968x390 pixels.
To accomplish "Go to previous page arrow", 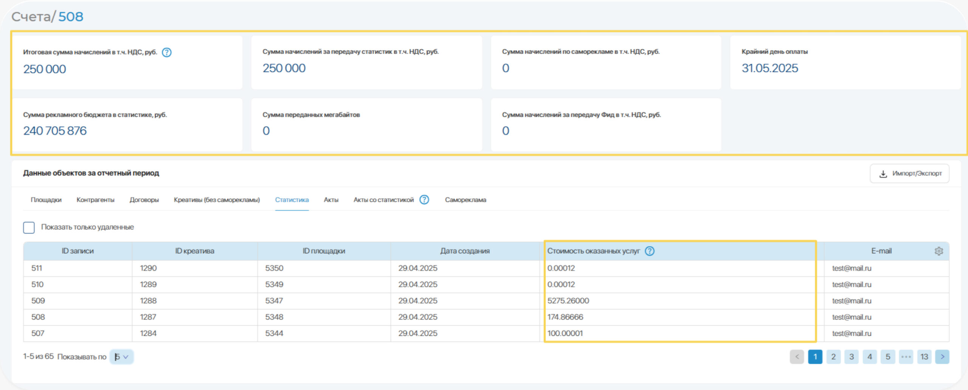I will (x=797, y=357).
